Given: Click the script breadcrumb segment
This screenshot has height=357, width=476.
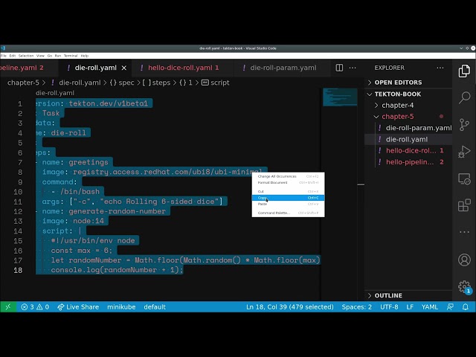Looking at the screenshot, I should point(216,83).
